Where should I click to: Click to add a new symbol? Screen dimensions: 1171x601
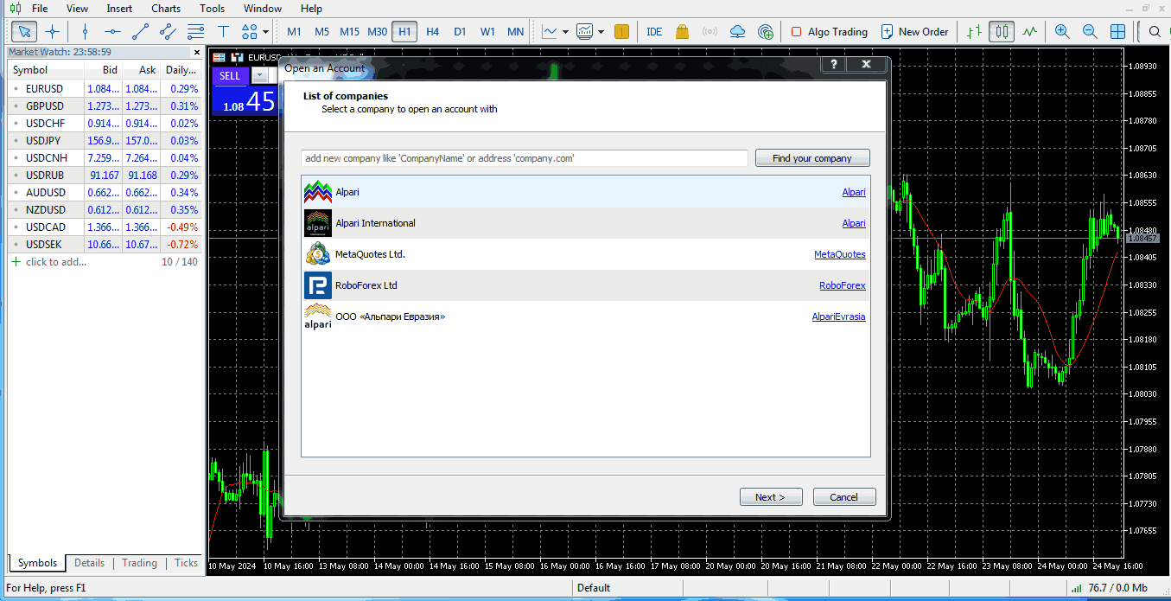point(48,261)
